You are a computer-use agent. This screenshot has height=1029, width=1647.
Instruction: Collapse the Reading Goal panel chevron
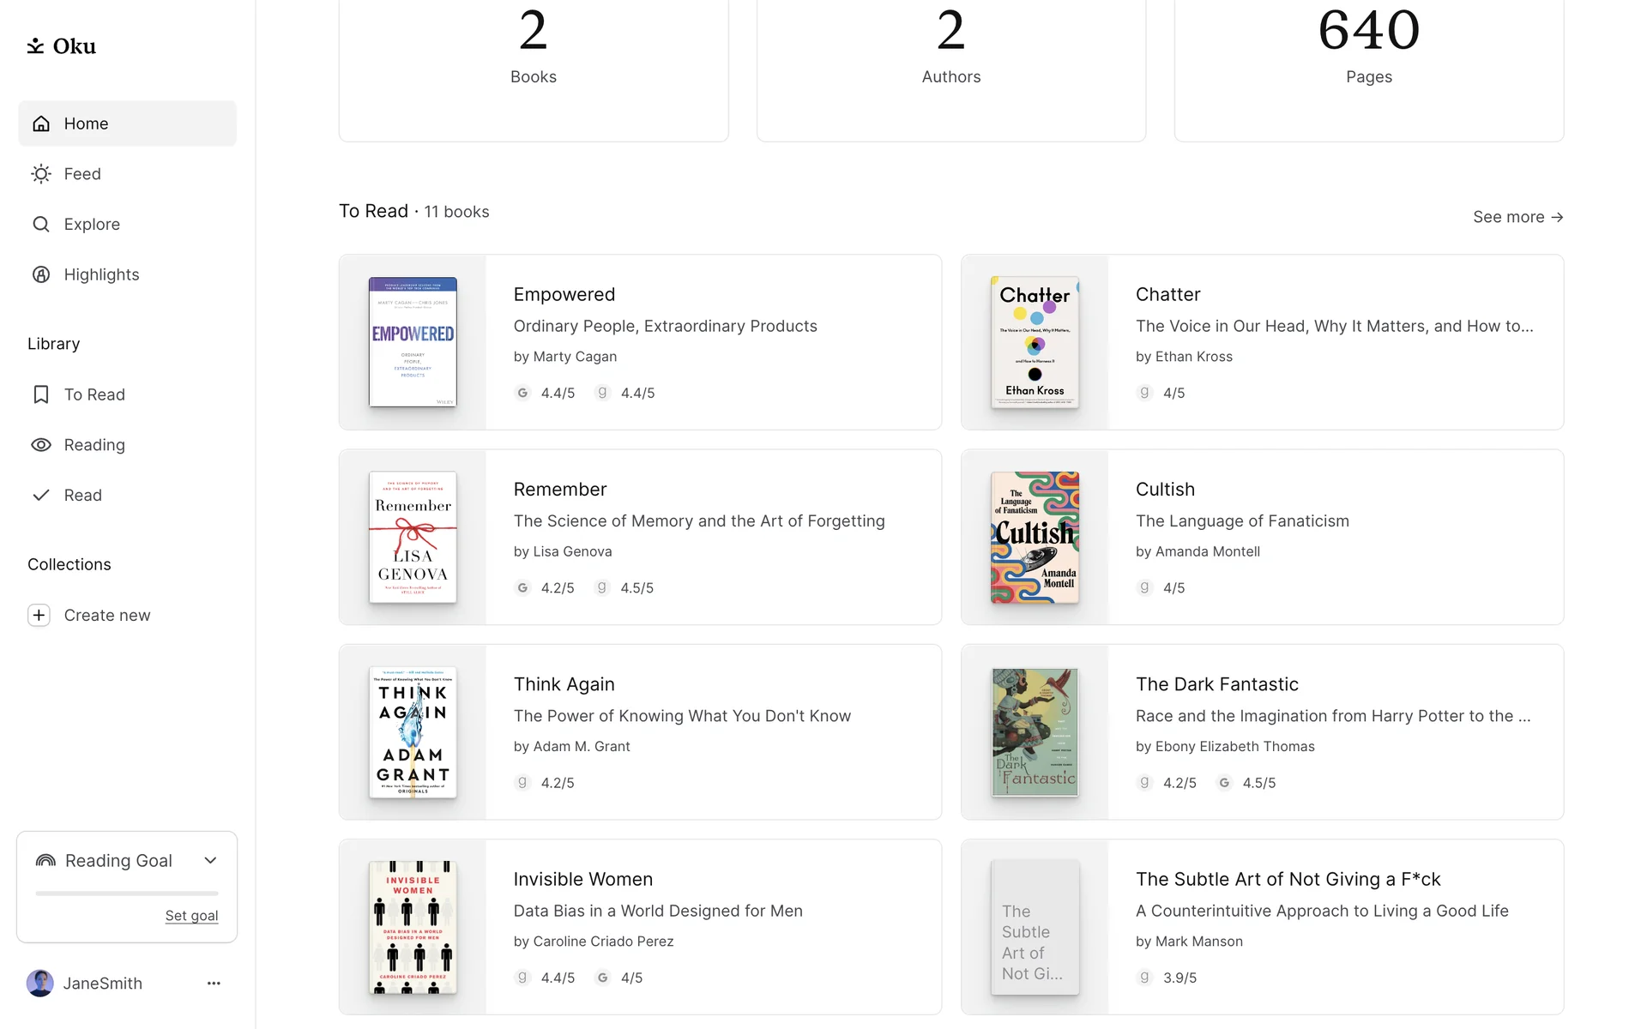[210, 861]
